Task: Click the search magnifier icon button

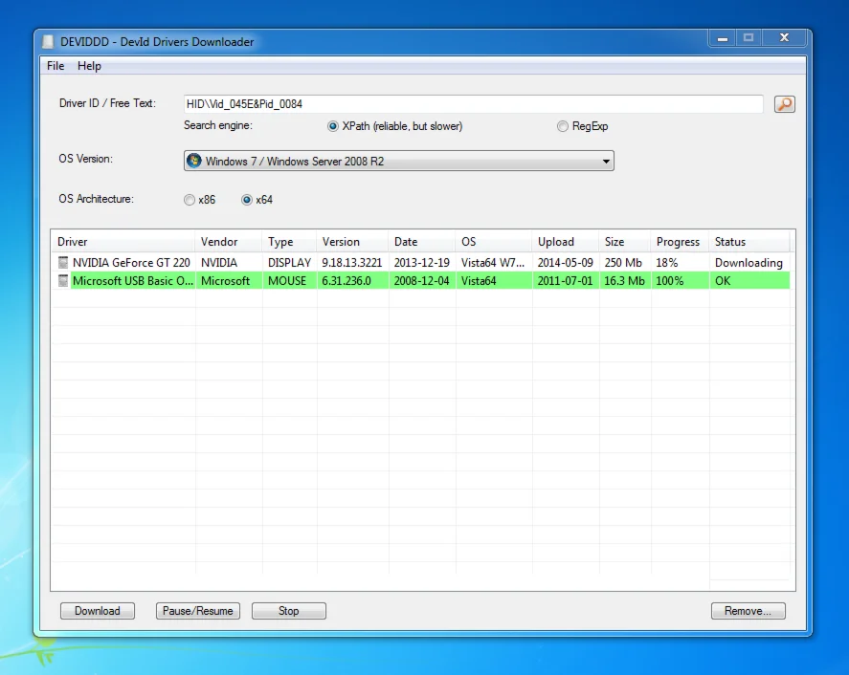Action: click(x=785, y=104)
